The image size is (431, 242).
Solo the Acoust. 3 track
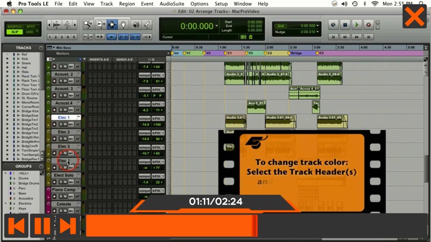[x=61, y=96]
